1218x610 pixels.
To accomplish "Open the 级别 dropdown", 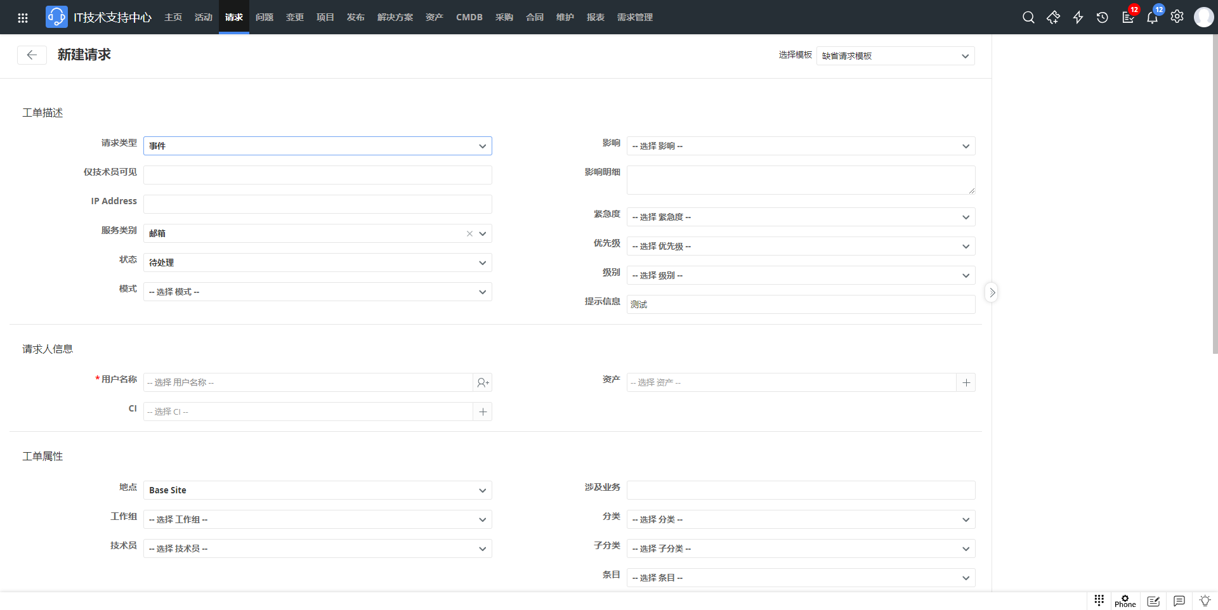I will (801, 275).
